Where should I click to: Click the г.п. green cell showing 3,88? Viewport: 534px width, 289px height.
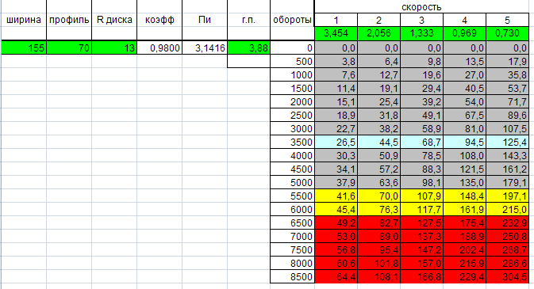(248, 48)
